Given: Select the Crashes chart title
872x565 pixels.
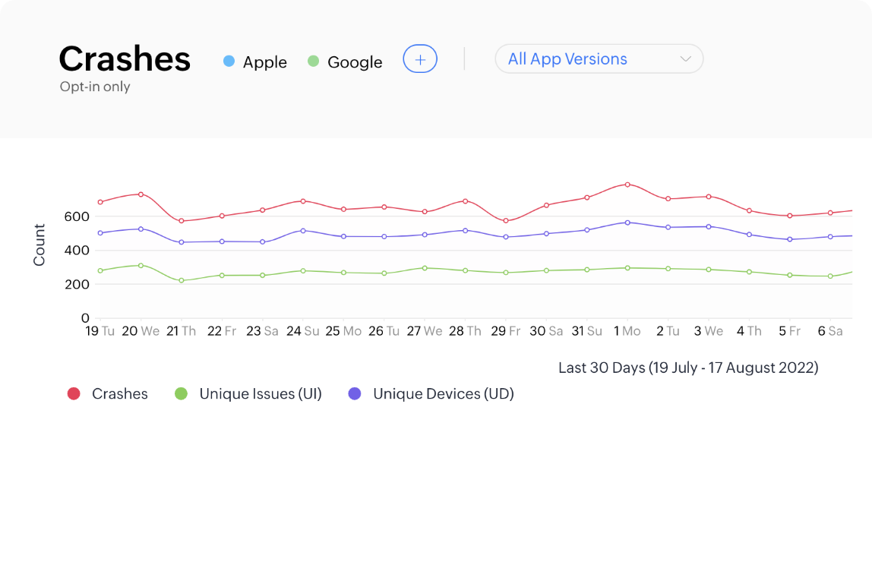Looking at the screenshot, I should tap(125, 58).
